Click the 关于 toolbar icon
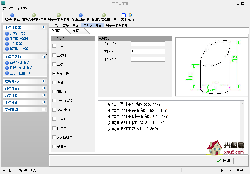The width and height of the screenshot is (250, 174). coord(124,17)
